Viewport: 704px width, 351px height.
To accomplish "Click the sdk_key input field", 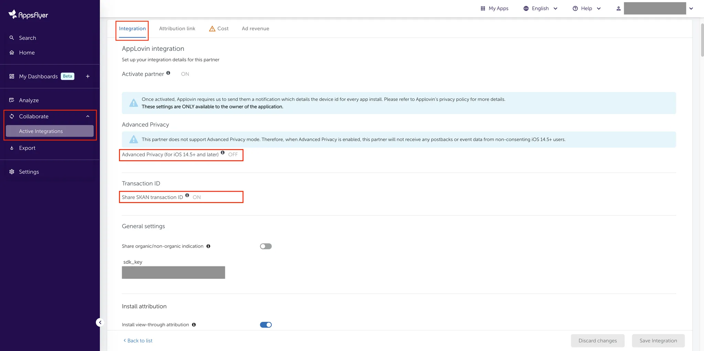I will [x=173, y=272].
